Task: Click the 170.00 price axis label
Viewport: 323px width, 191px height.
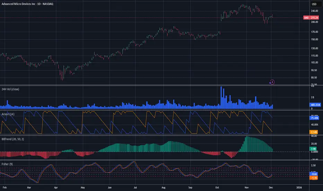Action: (315, 32)
